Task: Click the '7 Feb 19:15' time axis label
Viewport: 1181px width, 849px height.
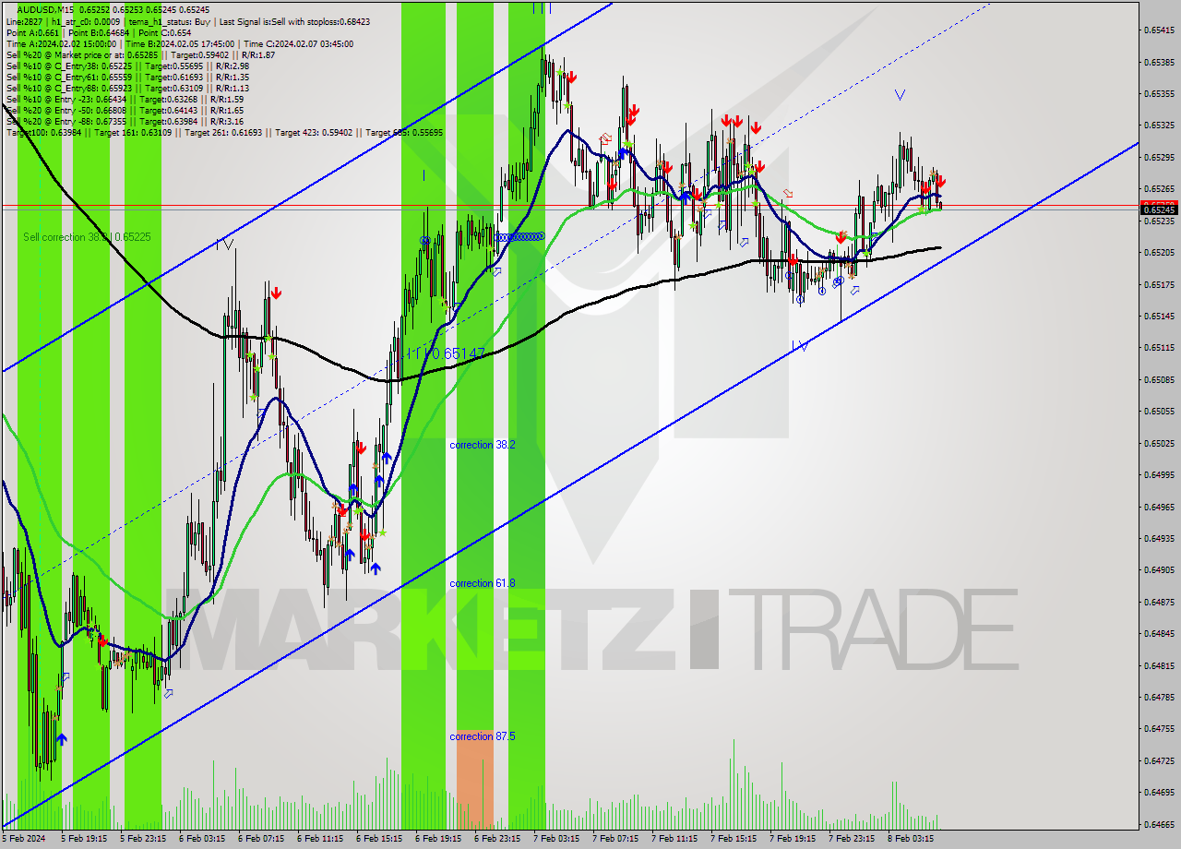Action: [792, 839]
